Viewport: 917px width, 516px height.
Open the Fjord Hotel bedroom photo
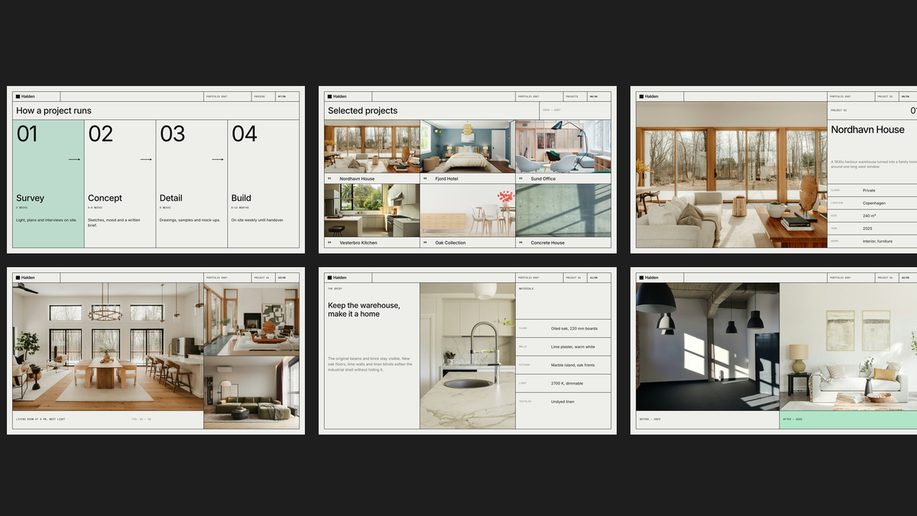pyautogui.click(x=468, y=146)
